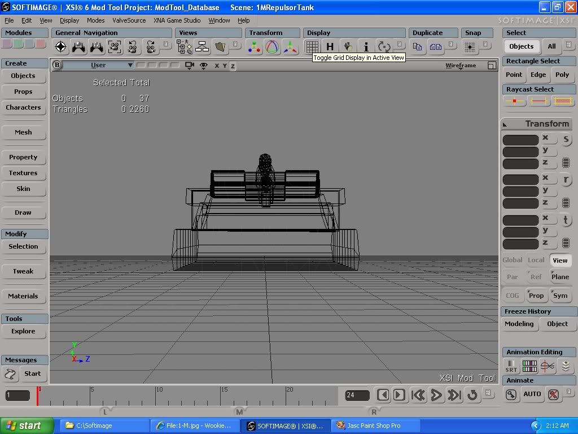Open the viewport eye visibility menu

(x=203, y=66)
